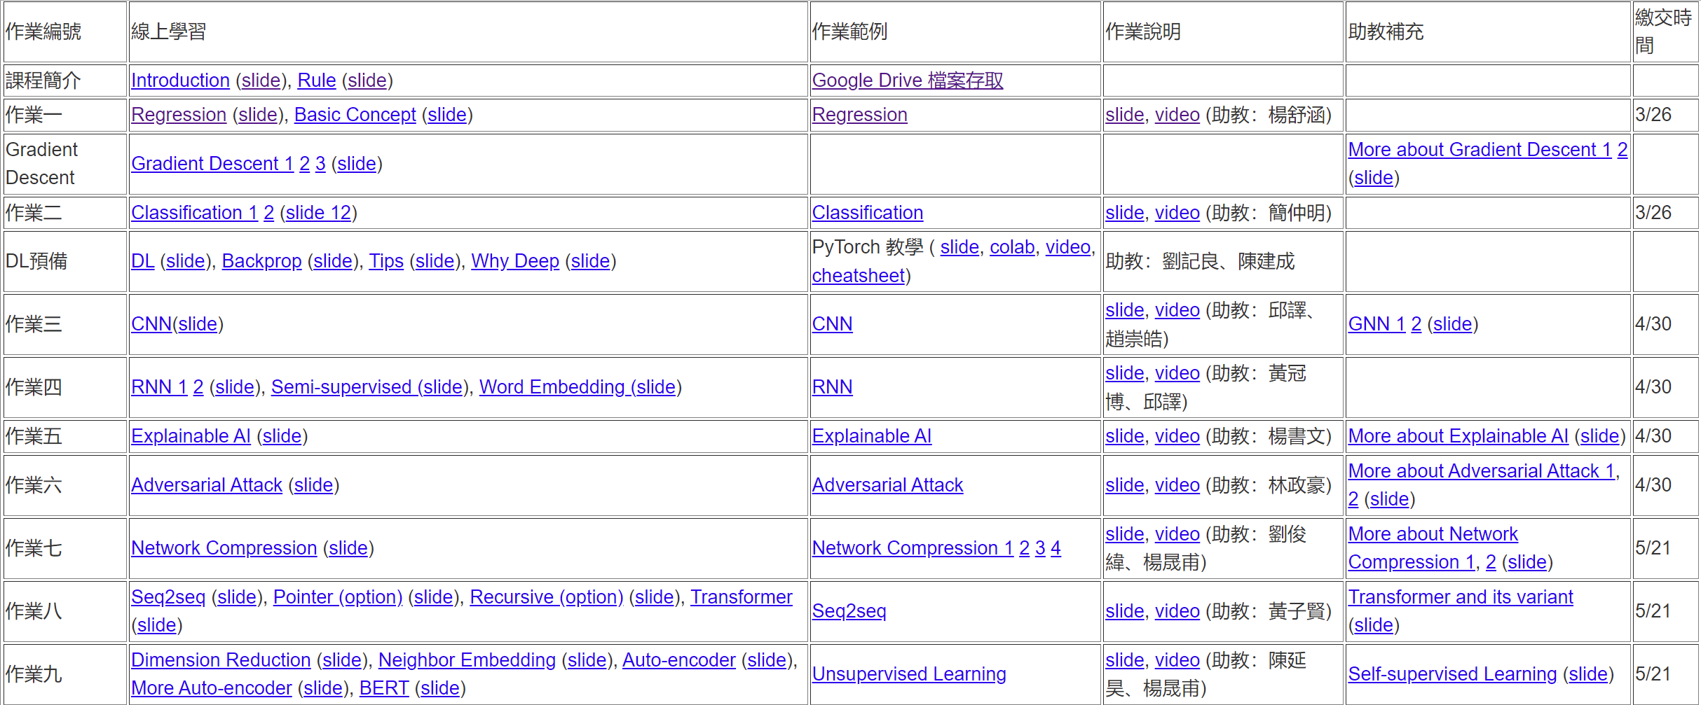This screenshot has height=705, width=1701.
Task: Open the Seq2seq lecture link in 線上學習
Action: [x=168, y=597]
